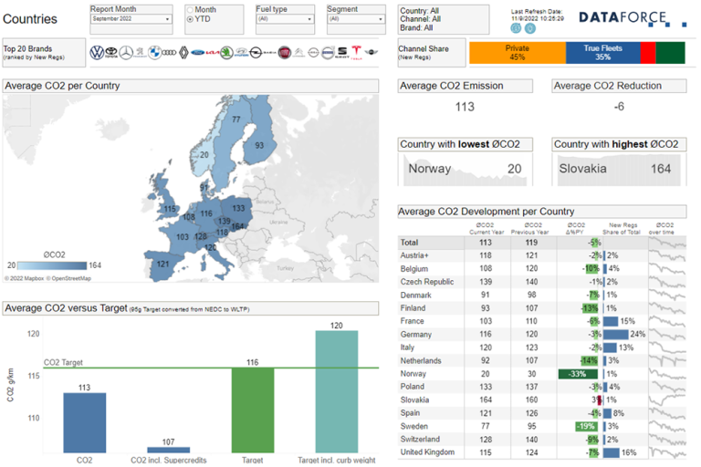Choose the BMW brand logo

154,54
